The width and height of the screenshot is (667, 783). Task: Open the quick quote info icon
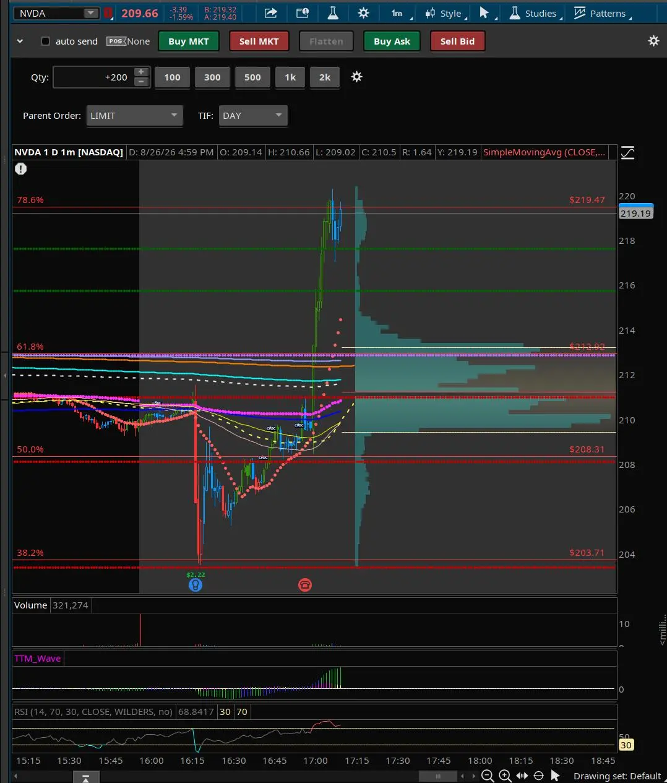(x=303, y=13)
